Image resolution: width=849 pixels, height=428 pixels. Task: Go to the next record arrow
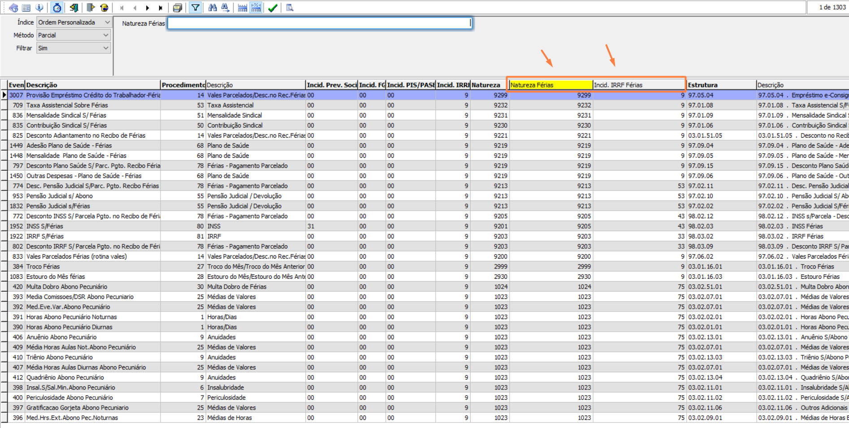point(147,8)
